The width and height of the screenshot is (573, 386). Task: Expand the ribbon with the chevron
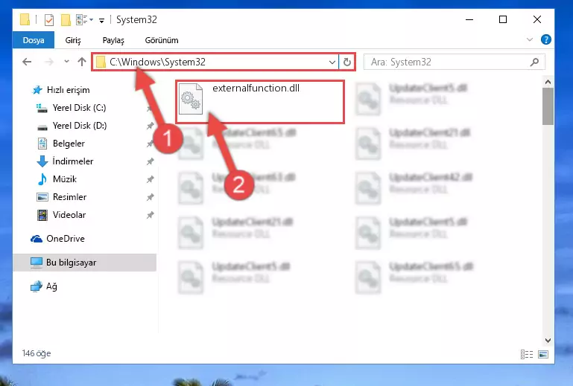tap(530, 39)
